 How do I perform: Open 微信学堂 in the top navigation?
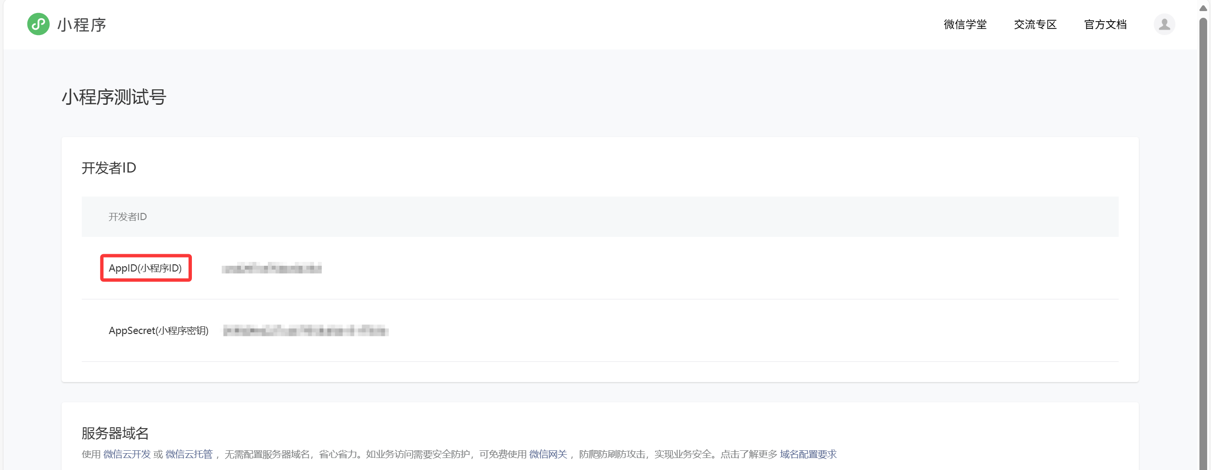coord(965,25)
